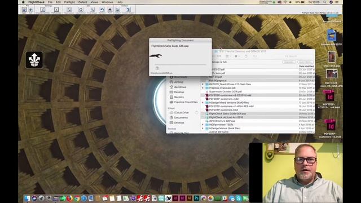Open the Preflight menu
This screenshot has width=361, height=203.
click(x=69, y=2)
